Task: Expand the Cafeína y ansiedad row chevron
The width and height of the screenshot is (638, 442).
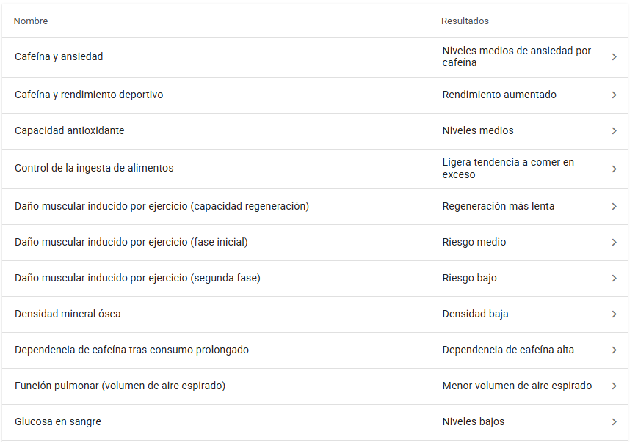Action: pyautogui.click(x=614, y=57)
